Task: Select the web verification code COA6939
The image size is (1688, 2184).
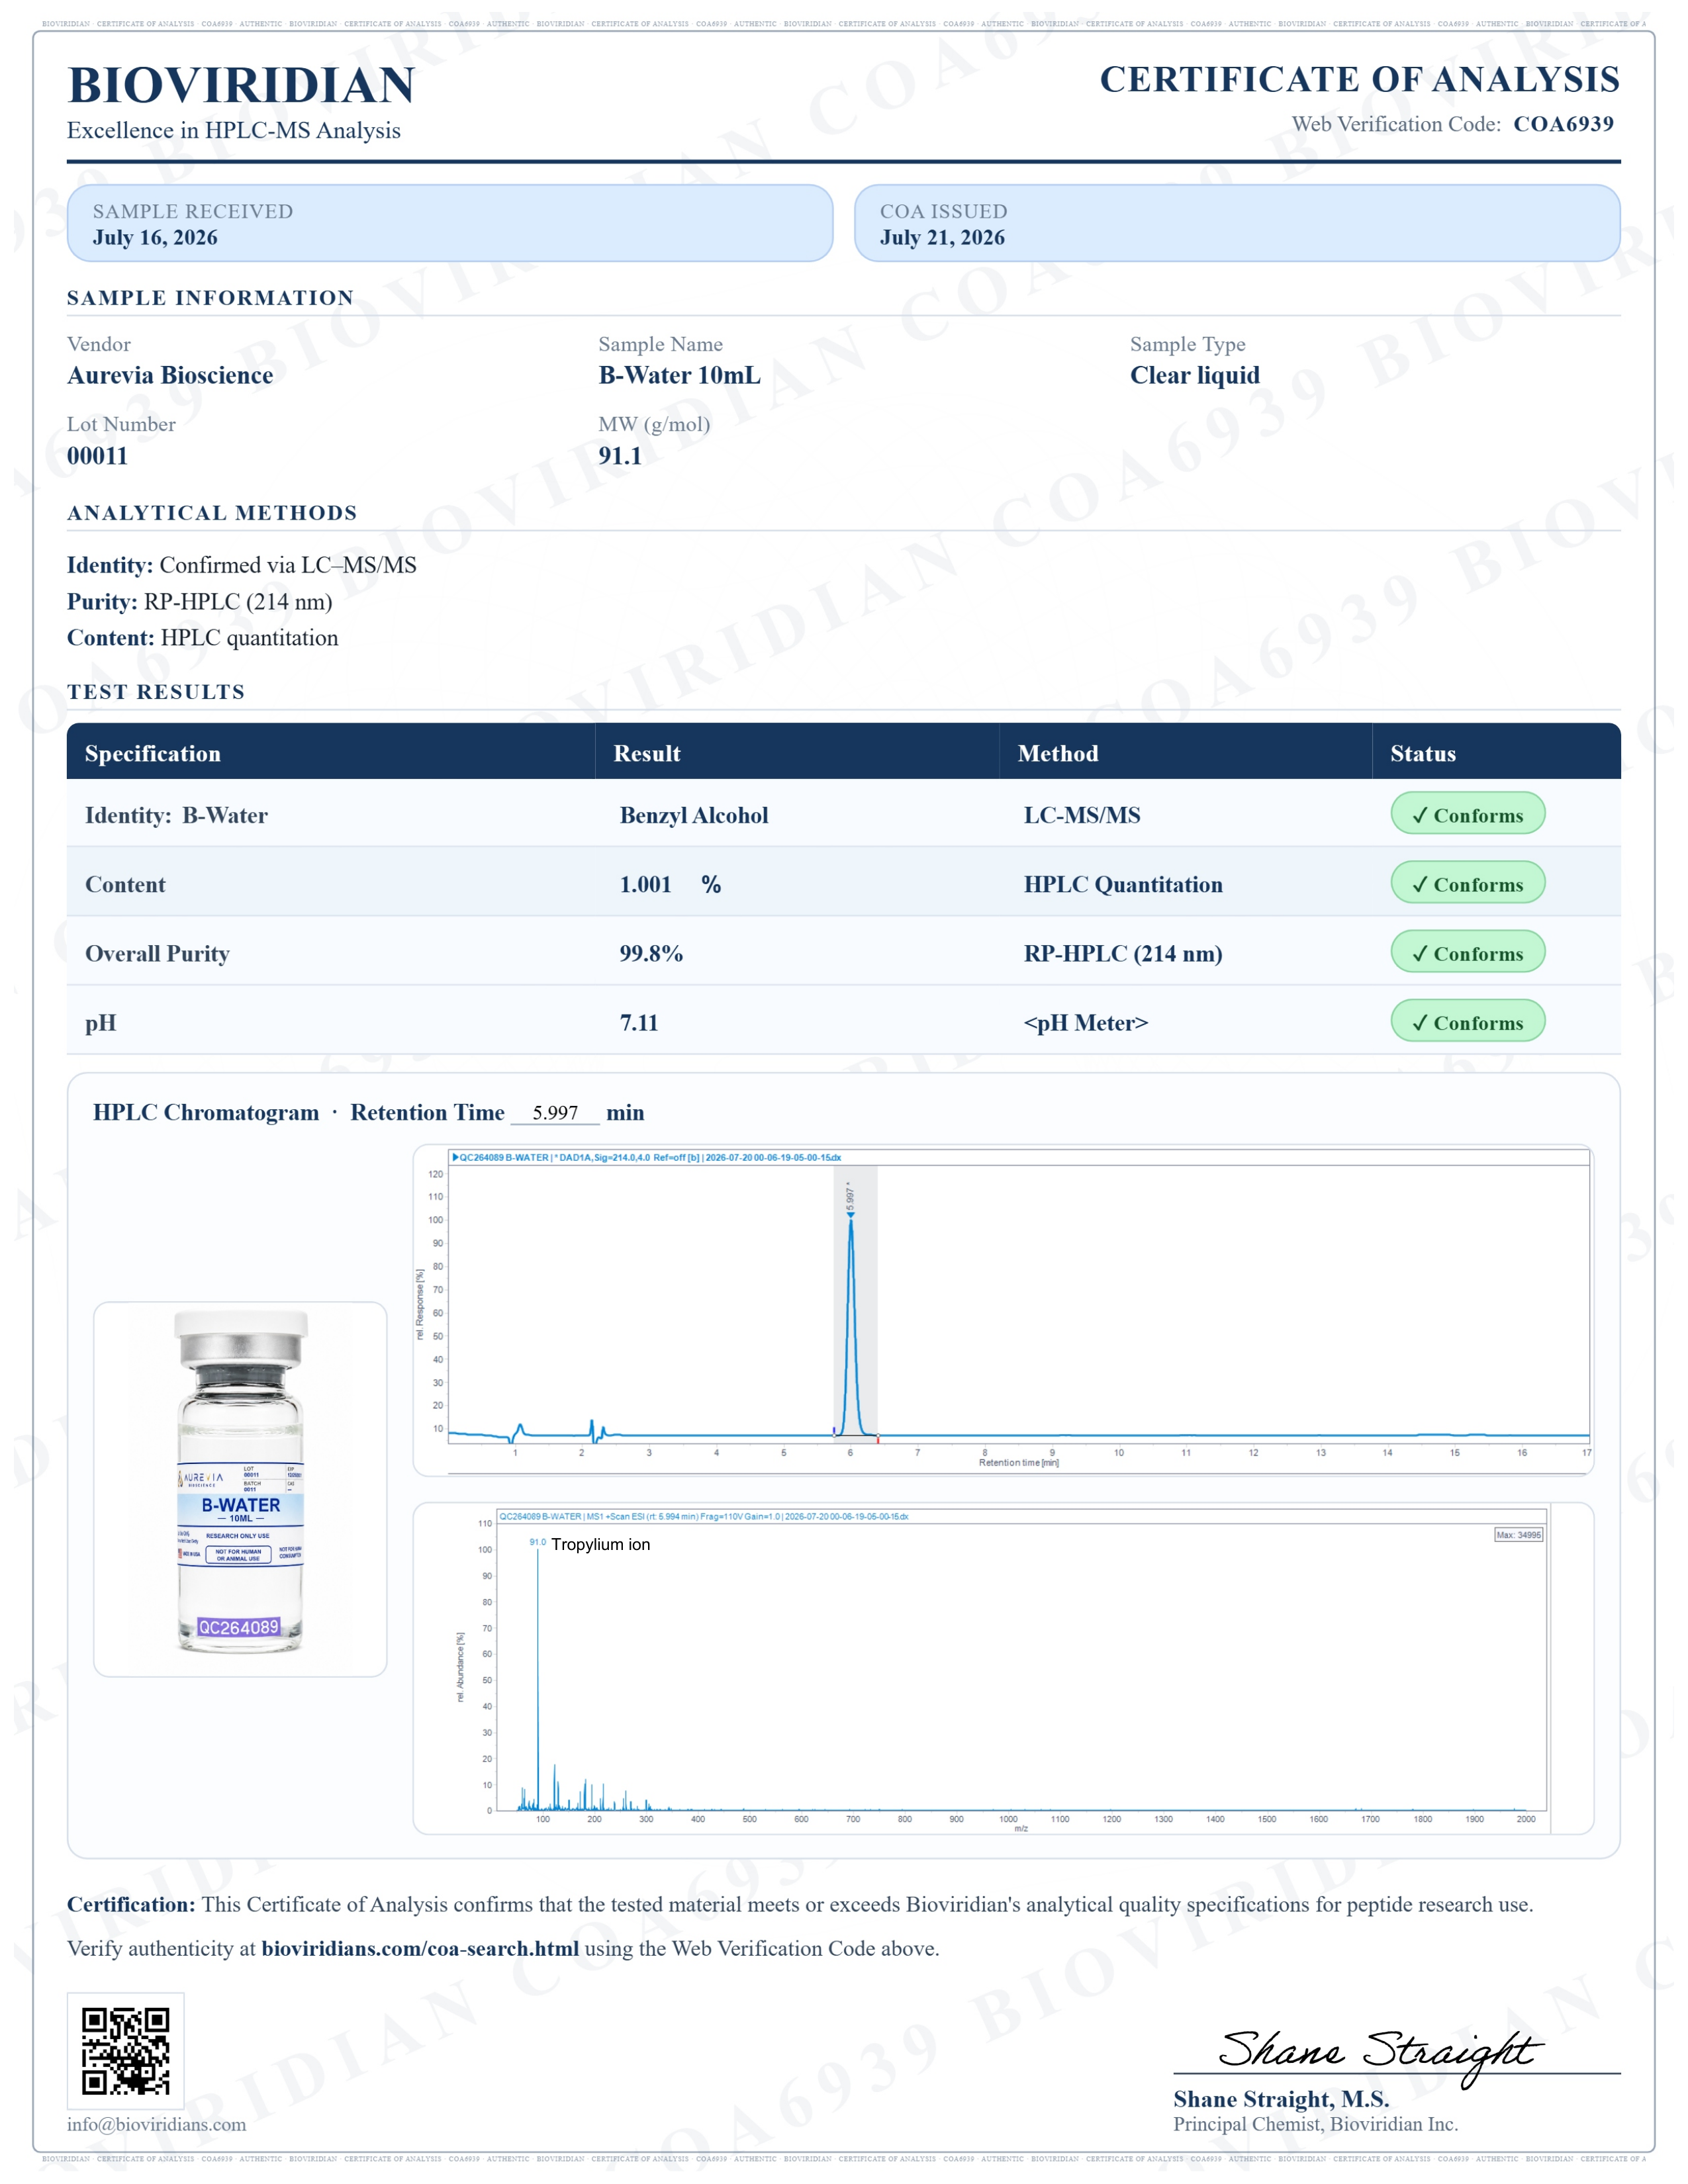Action: tap(1563, 124)
